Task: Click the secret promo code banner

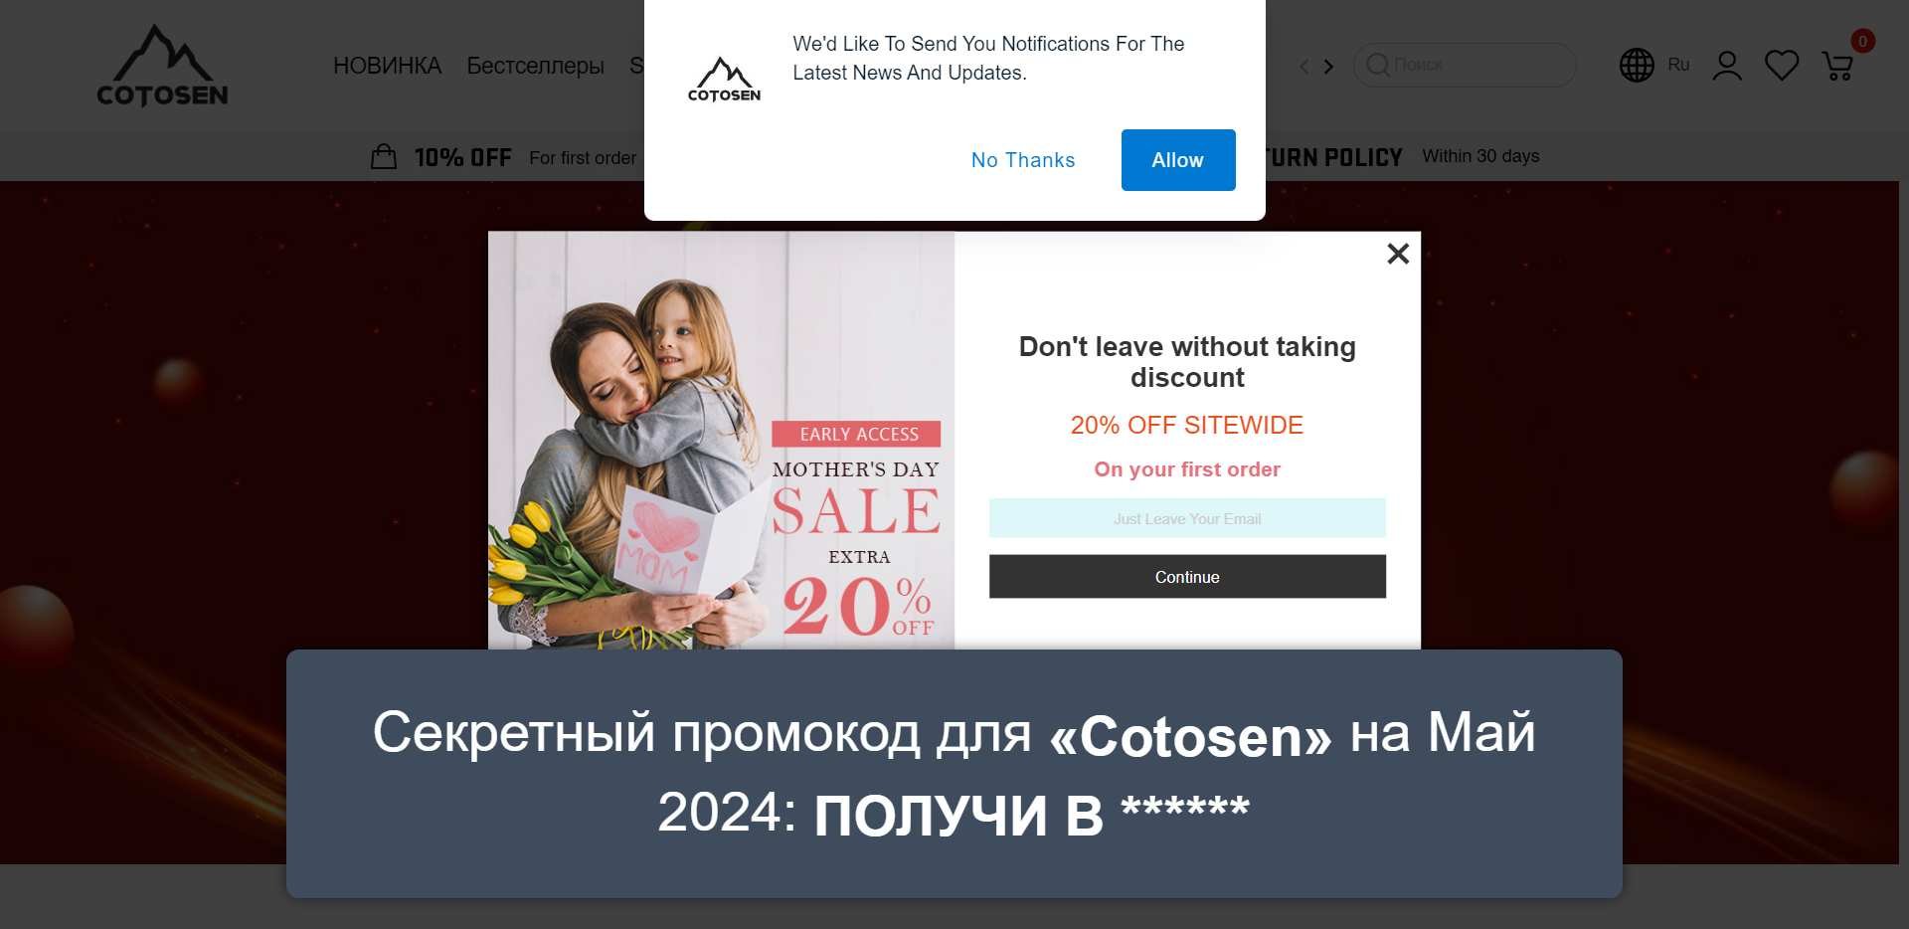Action: click(954, 774)
